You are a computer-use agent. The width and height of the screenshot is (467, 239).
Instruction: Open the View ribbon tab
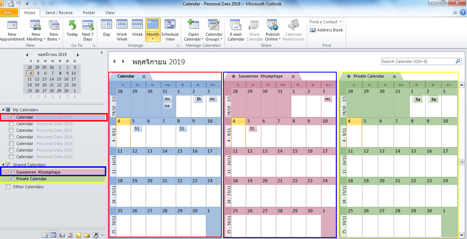(x=110, y=13)
